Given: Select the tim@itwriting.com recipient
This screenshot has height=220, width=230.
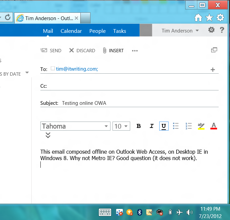Looking at the screenshot, I should [x=77, y=69].
